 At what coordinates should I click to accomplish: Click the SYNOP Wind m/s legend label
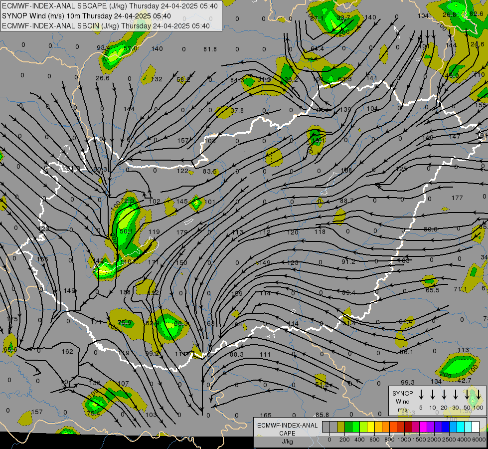click(402, 401)
